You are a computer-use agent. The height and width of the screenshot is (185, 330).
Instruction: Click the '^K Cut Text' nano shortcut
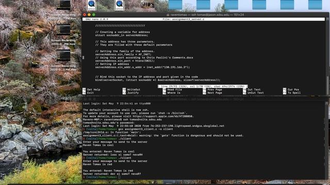pyautogui.click(x=252, y=89)
